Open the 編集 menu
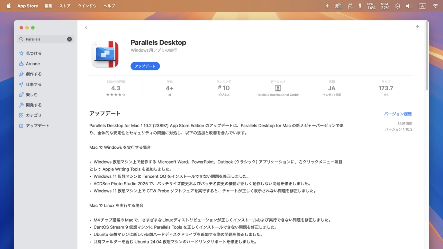 48,6
